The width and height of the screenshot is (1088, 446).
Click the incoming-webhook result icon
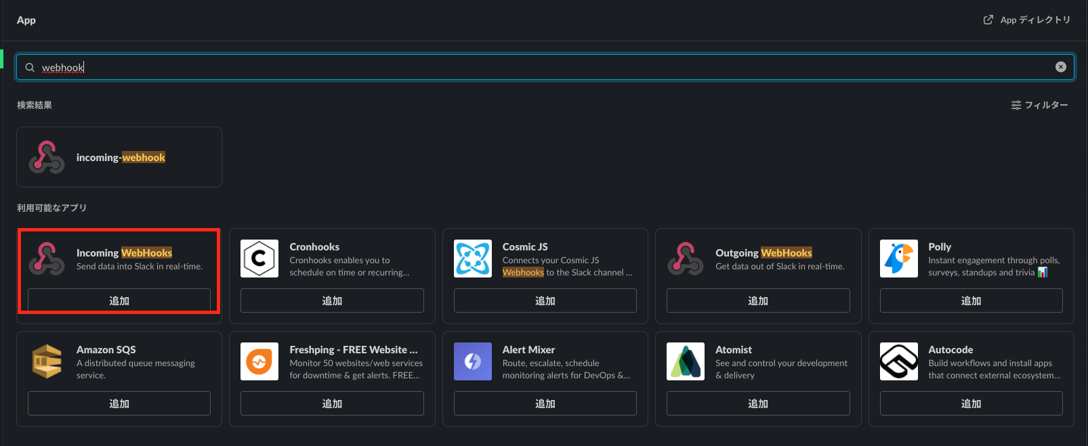click(x=47, y=157)
